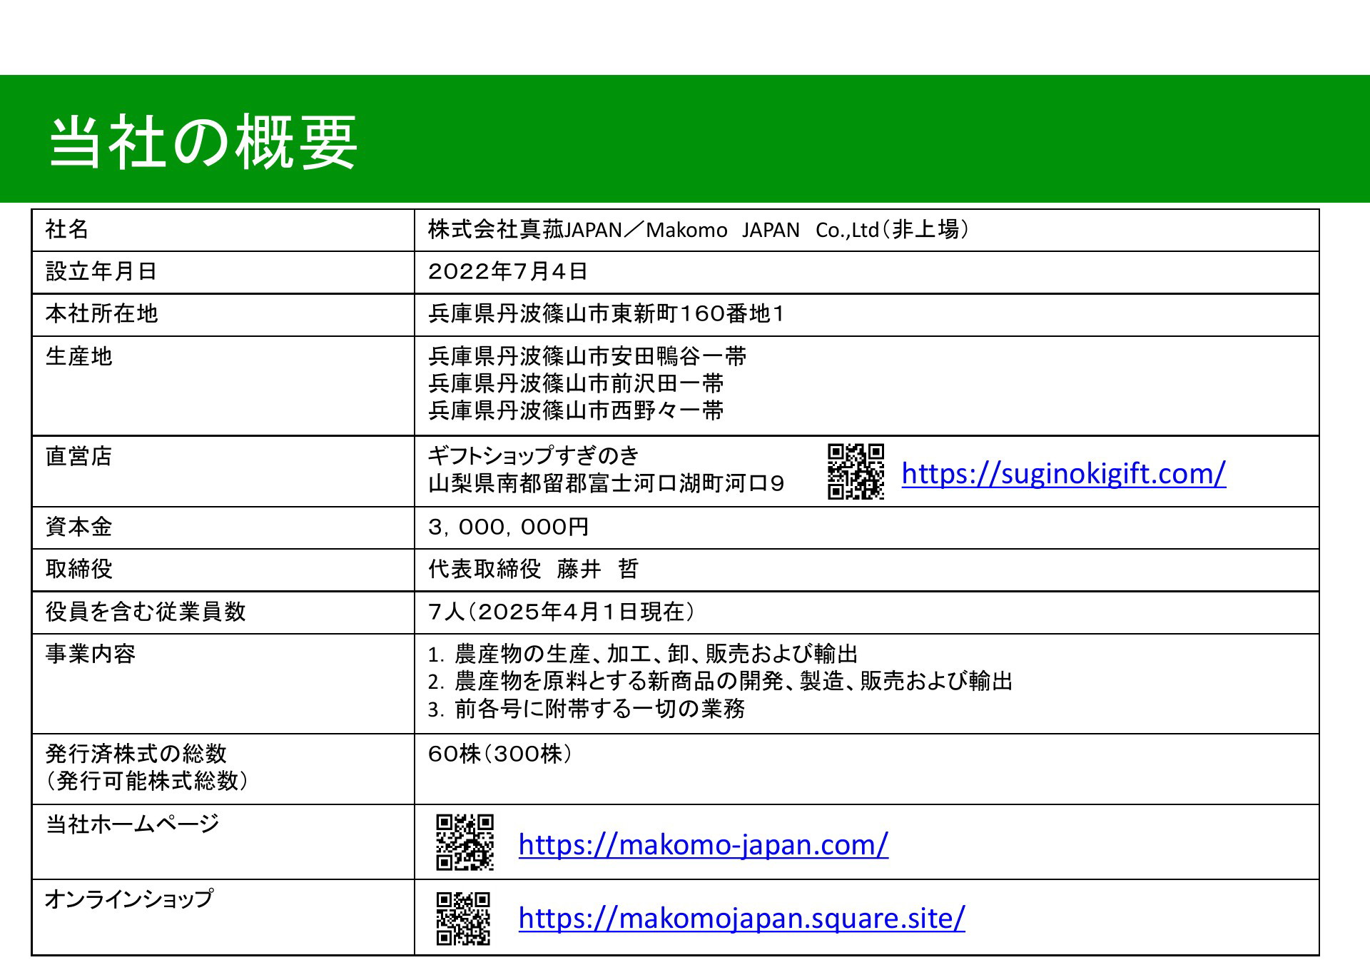Select line 兵庫県丹波篠山市西野々一帯
Image resolution: width=1370 pixels, height=965 pixels.
point(576,410)
